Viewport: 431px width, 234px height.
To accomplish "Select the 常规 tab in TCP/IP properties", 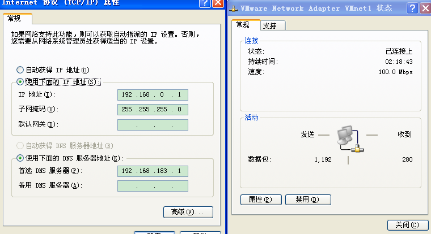I will [x=18, y=19].
